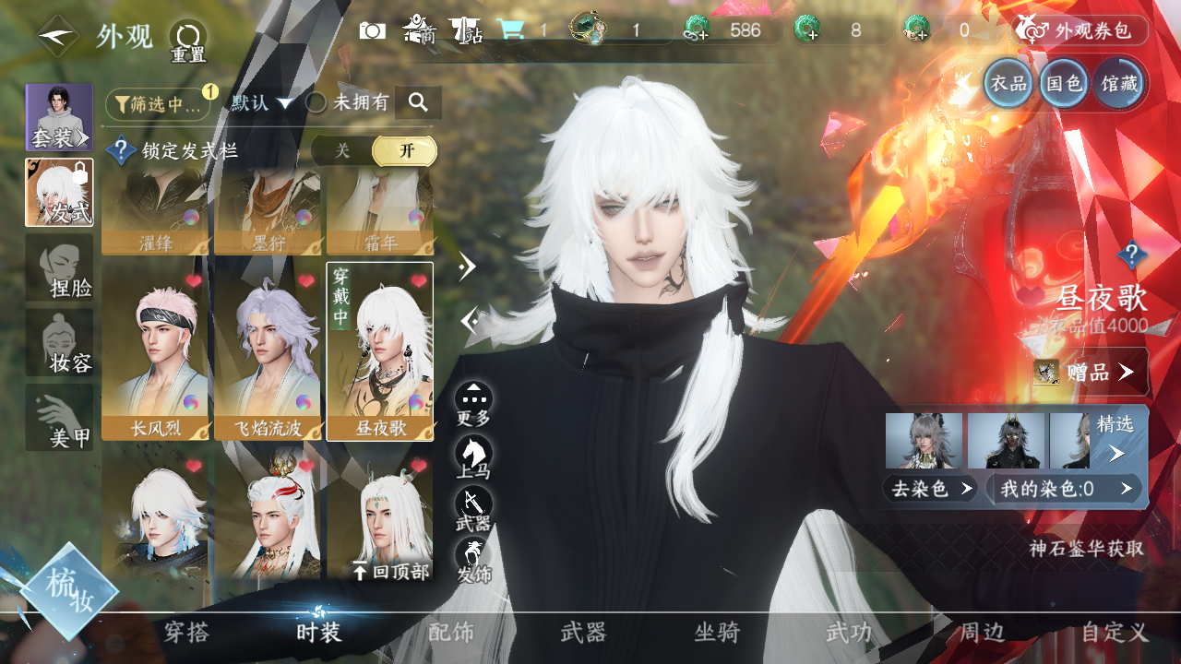Viewport: 1181px width, 664px height.
Task: Click the 赠品 button
Action: [1091, 372]
